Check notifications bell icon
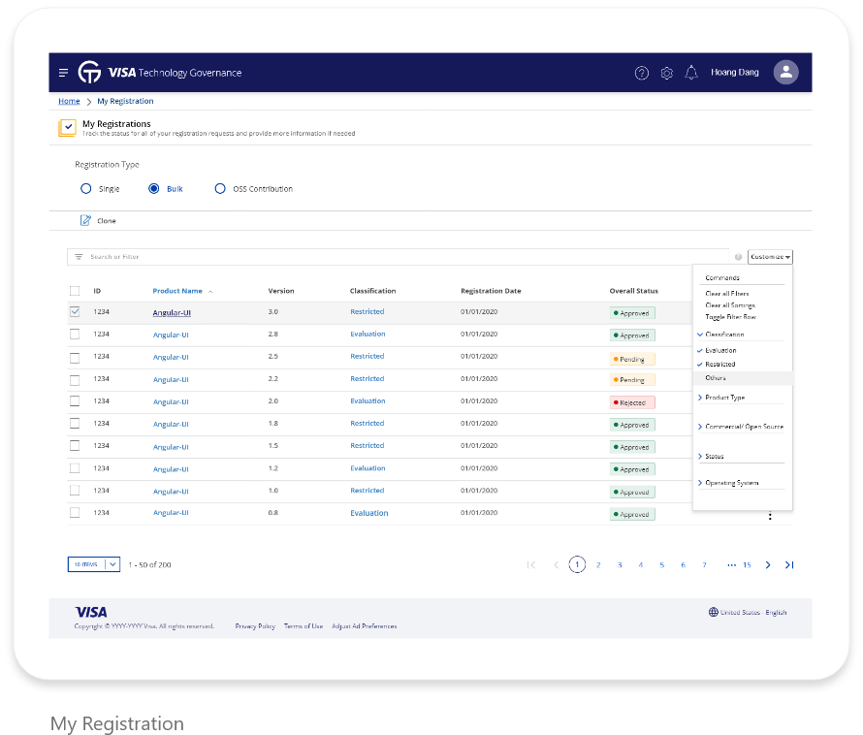This screenshot has width=863, height=735. (691, 73)
